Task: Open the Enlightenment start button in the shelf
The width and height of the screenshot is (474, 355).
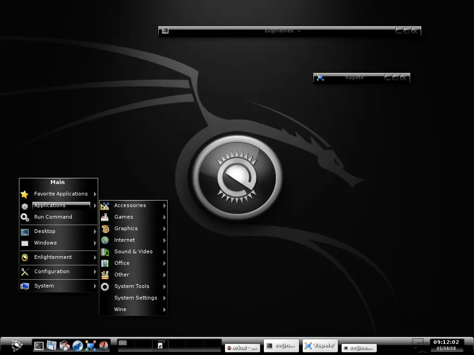Action: coord(17,346)
